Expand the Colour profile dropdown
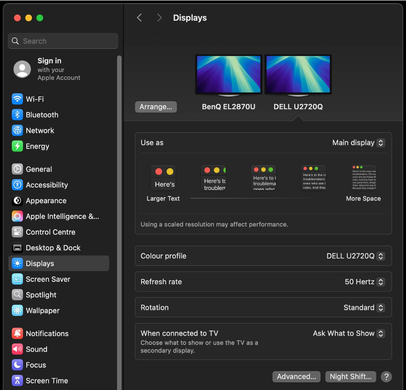The height and width of the screenshot is (390, 406). [355, 256]
